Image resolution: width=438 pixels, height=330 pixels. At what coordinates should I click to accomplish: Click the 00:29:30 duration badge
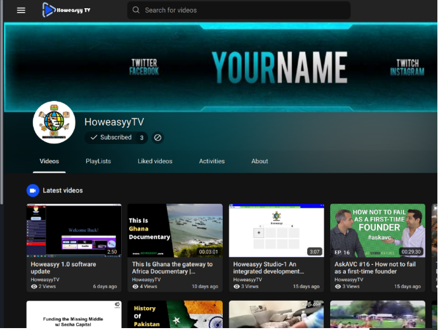[x=411, y=252]
